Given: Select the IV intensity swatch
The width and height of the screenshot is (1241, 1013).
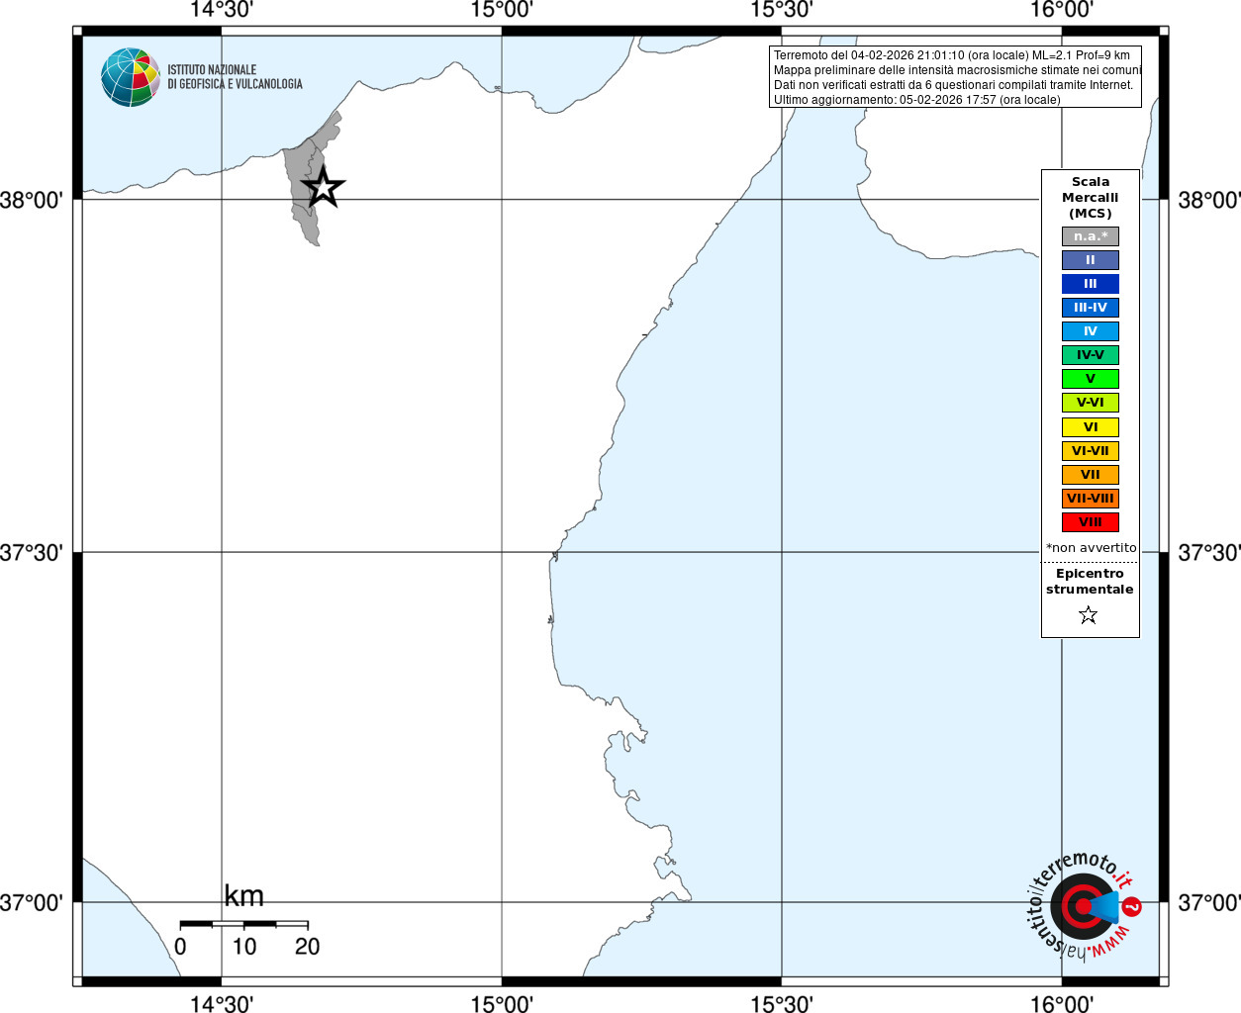Looking at the screenshot, I should [x=1091, y=331].
